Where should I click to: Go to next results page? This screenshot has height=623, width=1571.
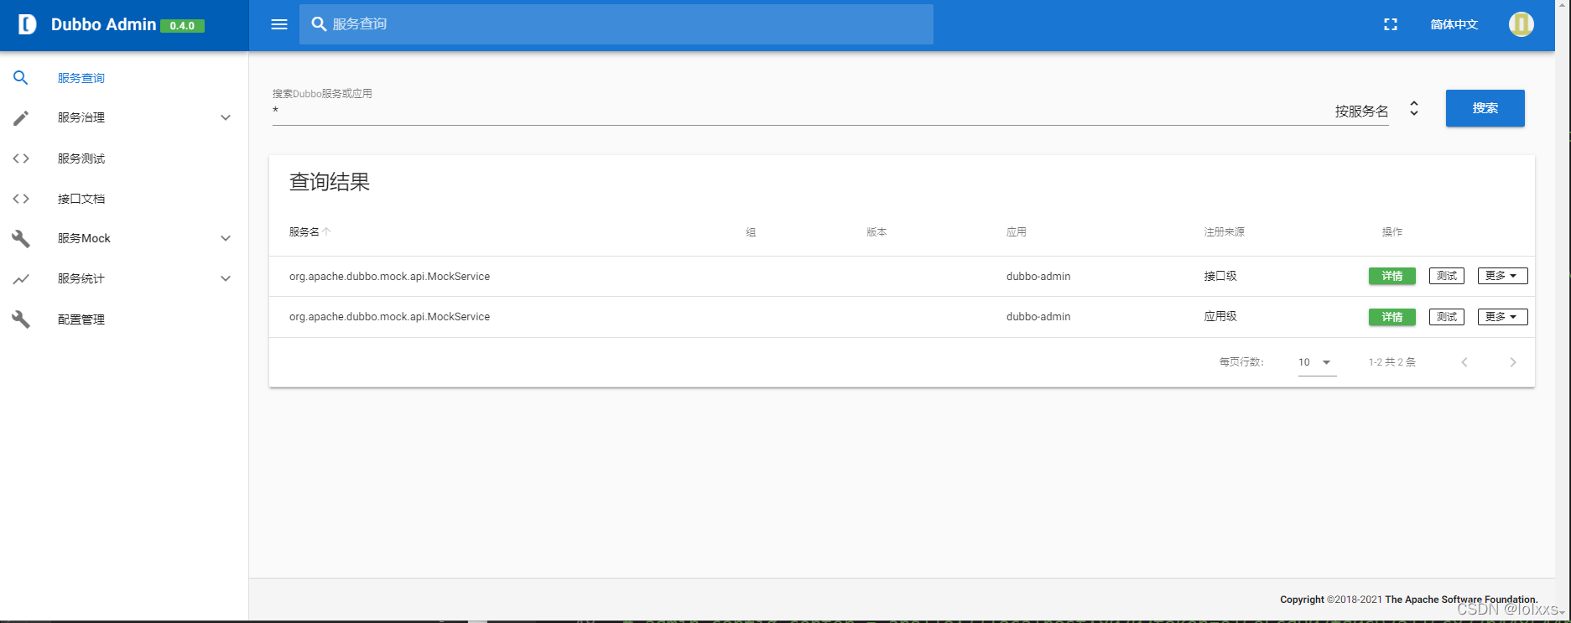coord(1513,362)
